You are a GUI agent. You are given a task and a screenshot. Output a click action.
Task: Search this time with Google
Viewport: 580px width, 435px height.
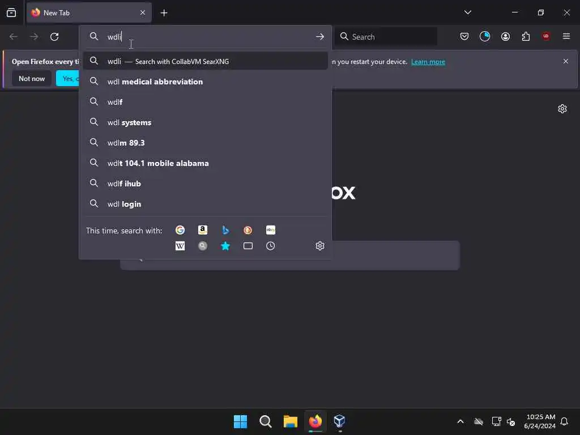[180, 230]
